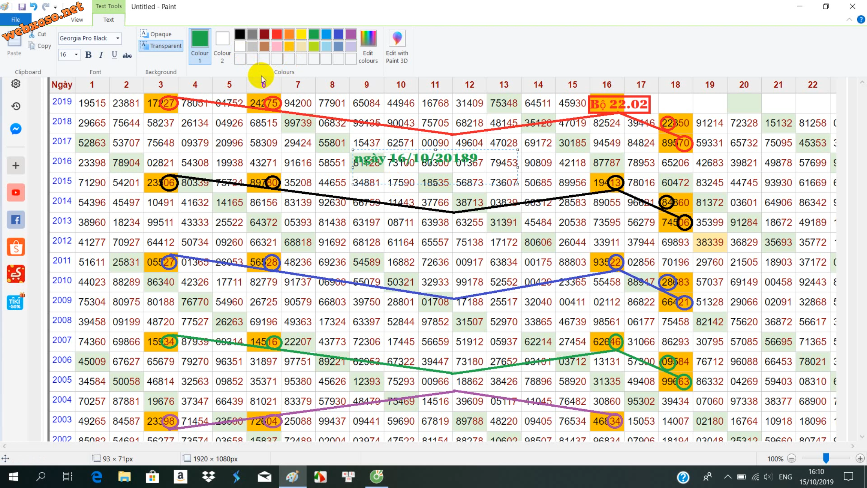
Task: Click the 'ngày 16/10/20189' text box
Action: pyautogui.click(x=435, y=167)
